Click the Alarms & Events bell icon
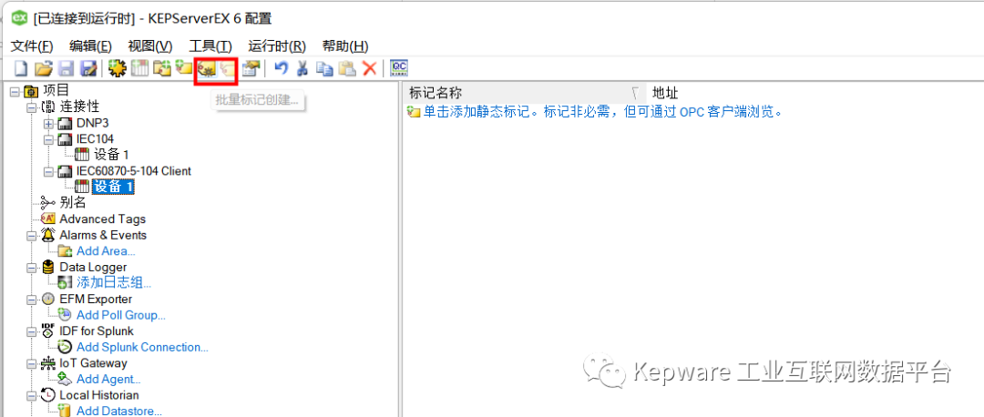 pos(48,235)
